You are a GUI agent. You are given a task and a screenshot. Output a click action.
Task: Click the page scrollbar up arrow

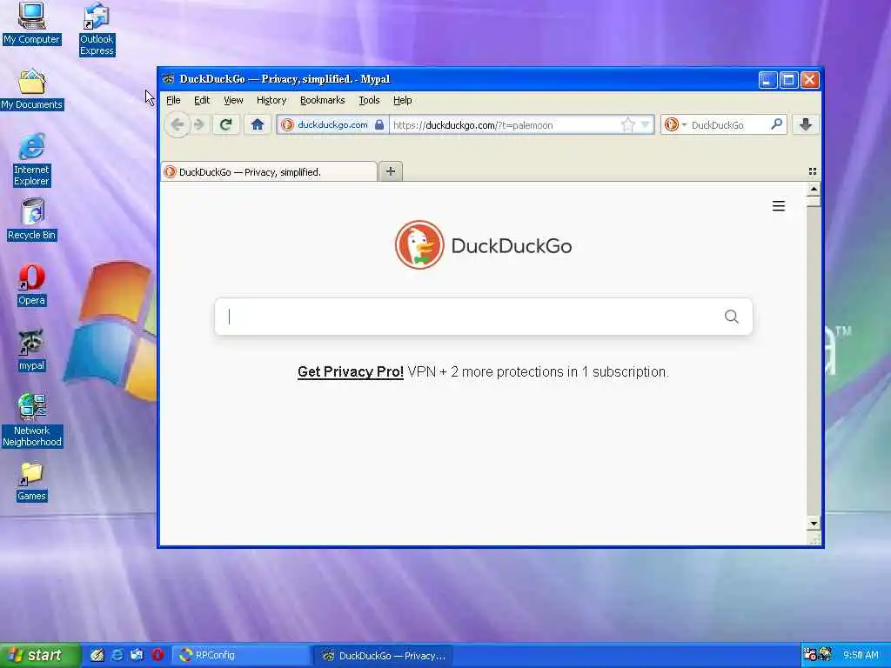click(x=814, y=189)
